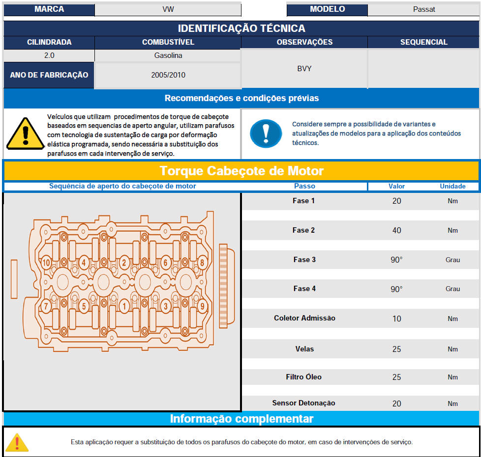Viewport: 481px width, 457px height.
Task: Select the Sensor Detonação torque value
Action: (396, 403)
